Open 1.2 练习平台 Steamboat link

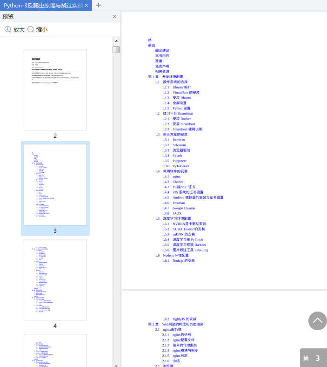[174, 114]
